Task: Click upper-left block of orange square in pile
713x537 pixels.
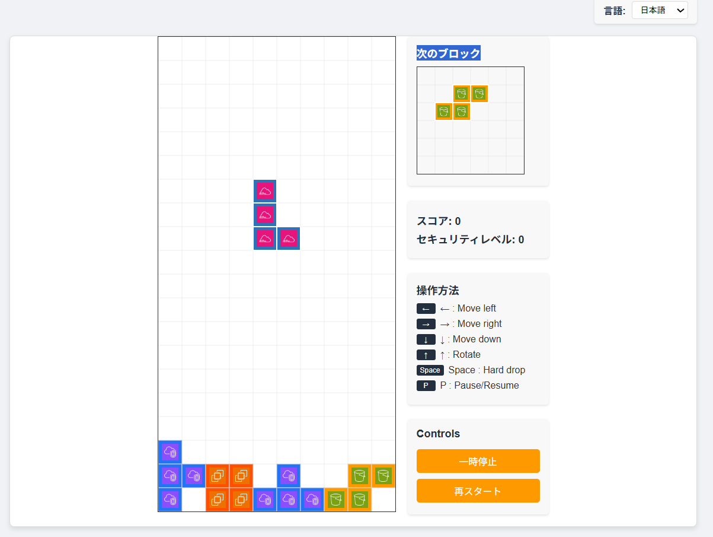Action: point(218,476)
